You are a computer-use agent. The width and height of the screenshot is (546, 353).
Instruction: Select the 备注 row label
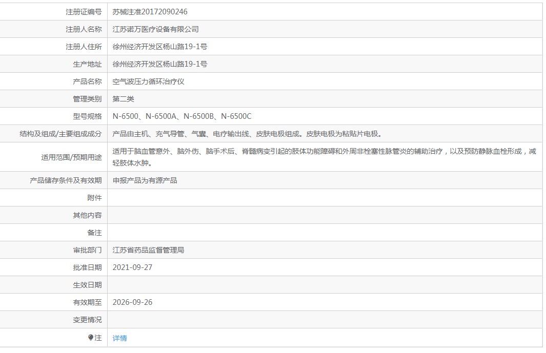pyautogui.click(x=94, y=232)
